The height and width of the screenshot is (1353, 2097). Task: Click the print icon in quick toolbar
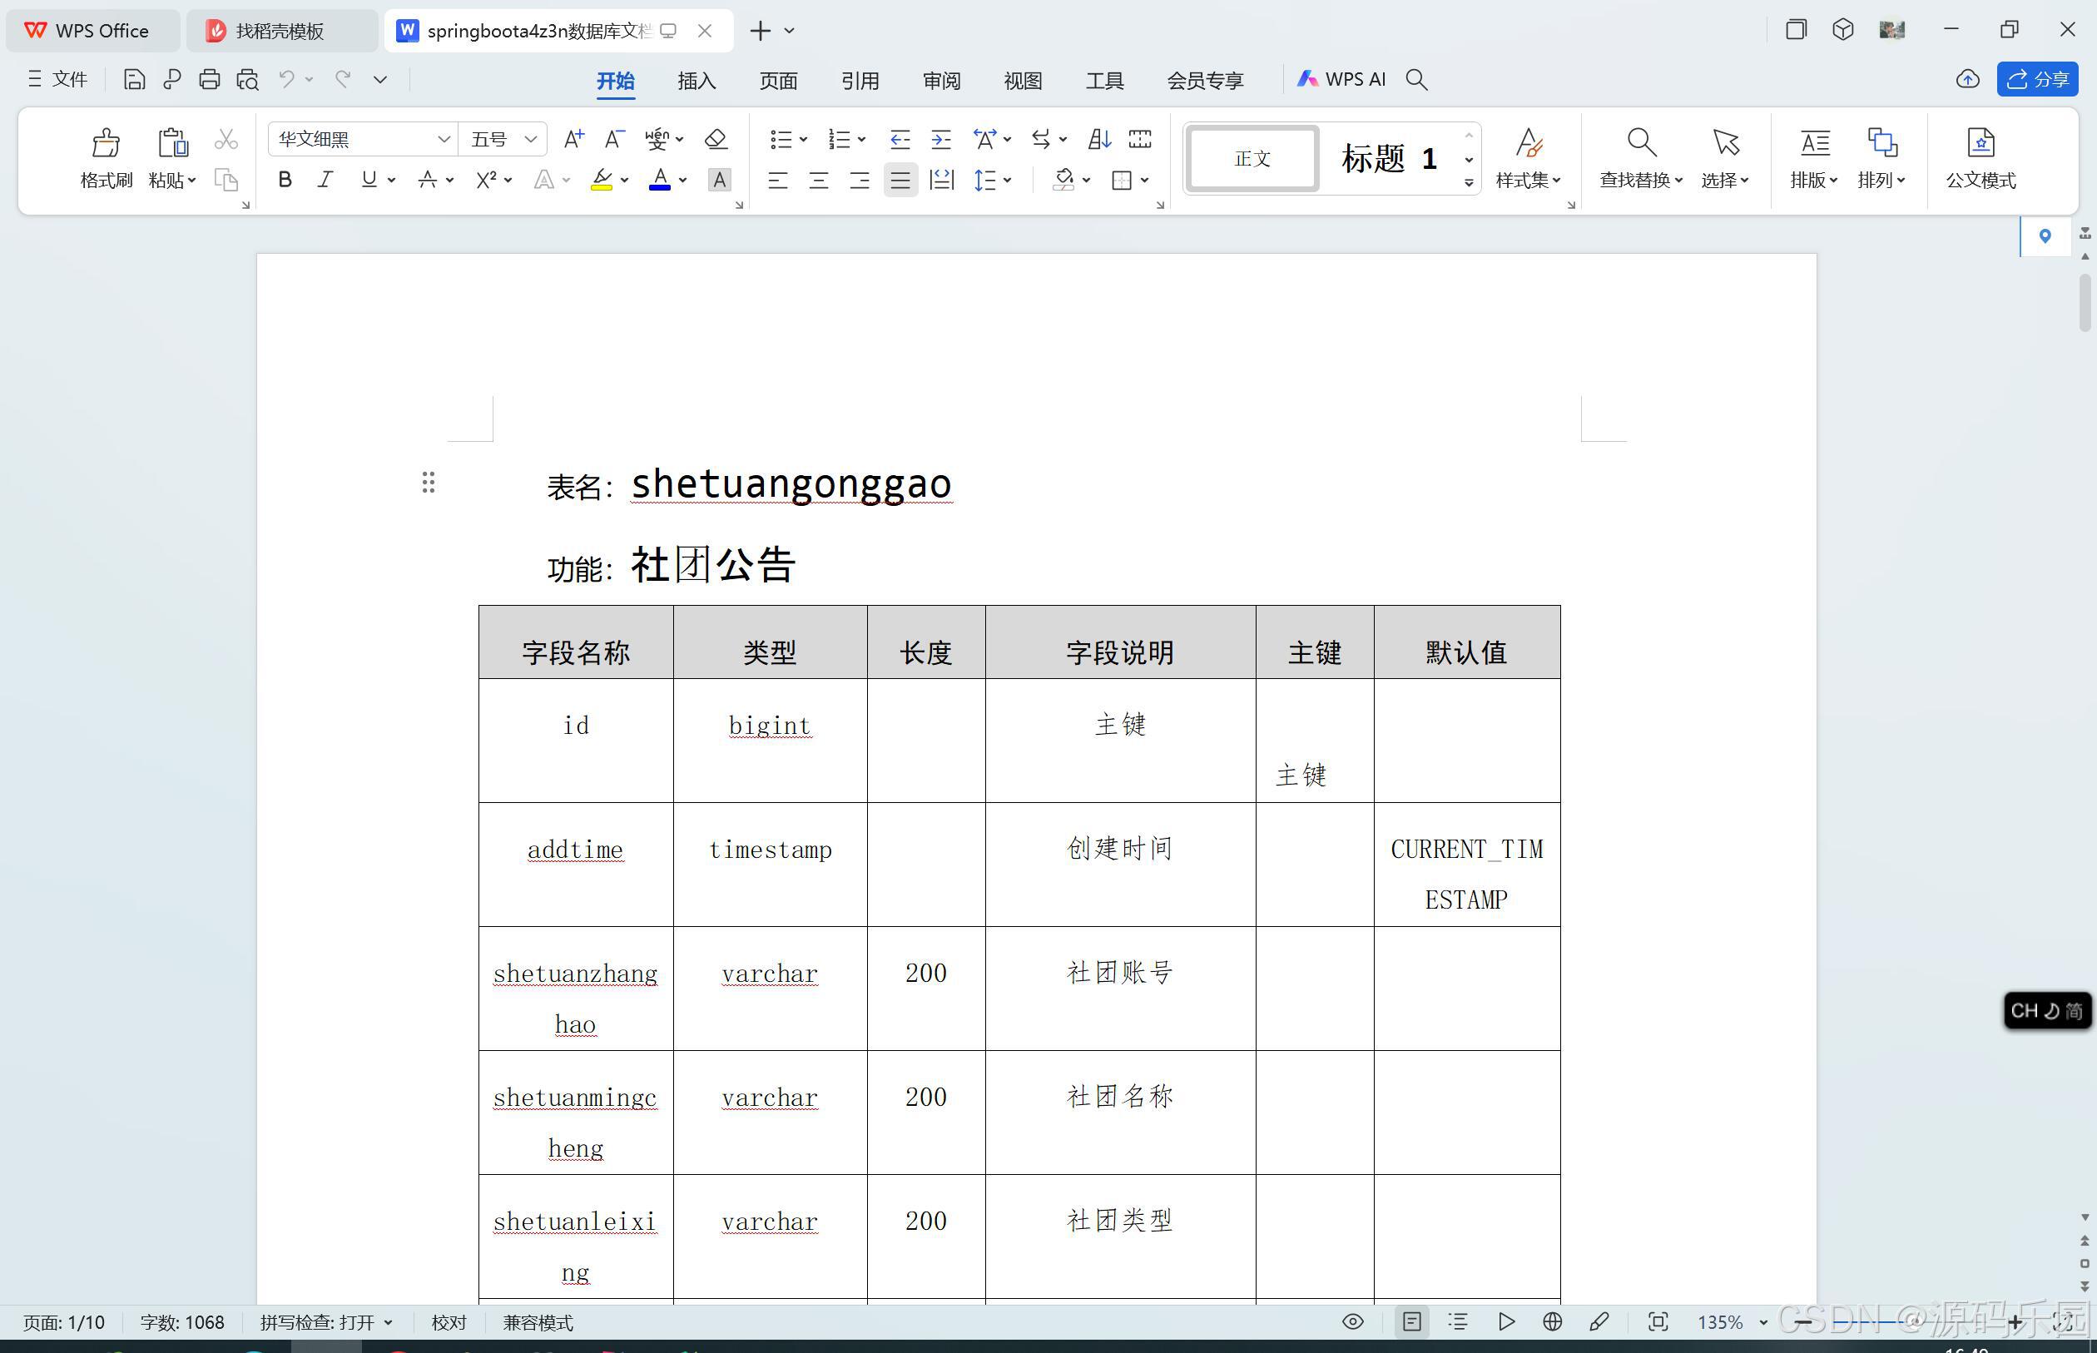click(209, 80)
